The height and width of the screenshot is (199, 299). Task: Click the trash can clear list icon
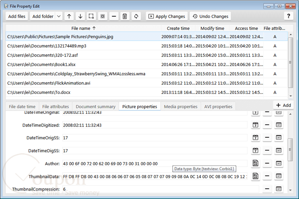(x=125, y=16)
